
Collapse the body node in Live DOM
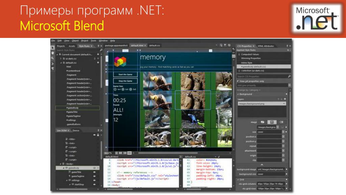pos(60,164)
